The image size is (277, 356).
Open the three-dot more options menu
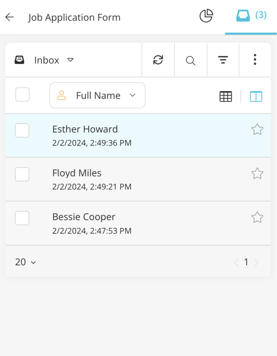coord(255,60)
